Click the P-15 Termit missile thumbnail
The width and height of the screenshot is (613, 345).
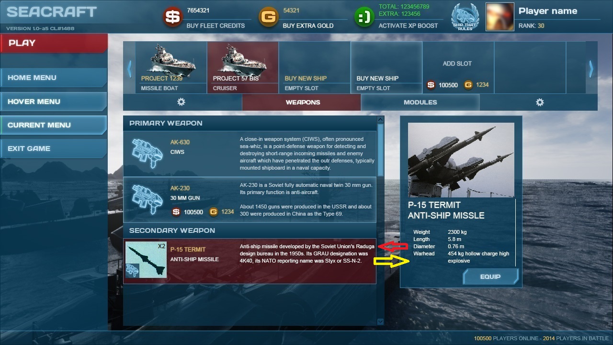(x=146, y=260)
